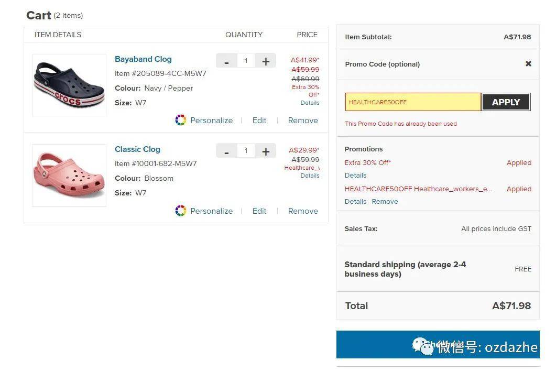View the Classic Clog pink product image

tap(69, 175)
